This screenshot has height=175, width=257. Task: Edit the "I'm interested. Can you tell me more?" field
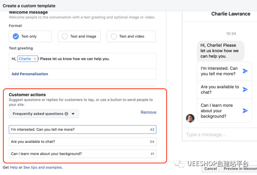(77, 129)
